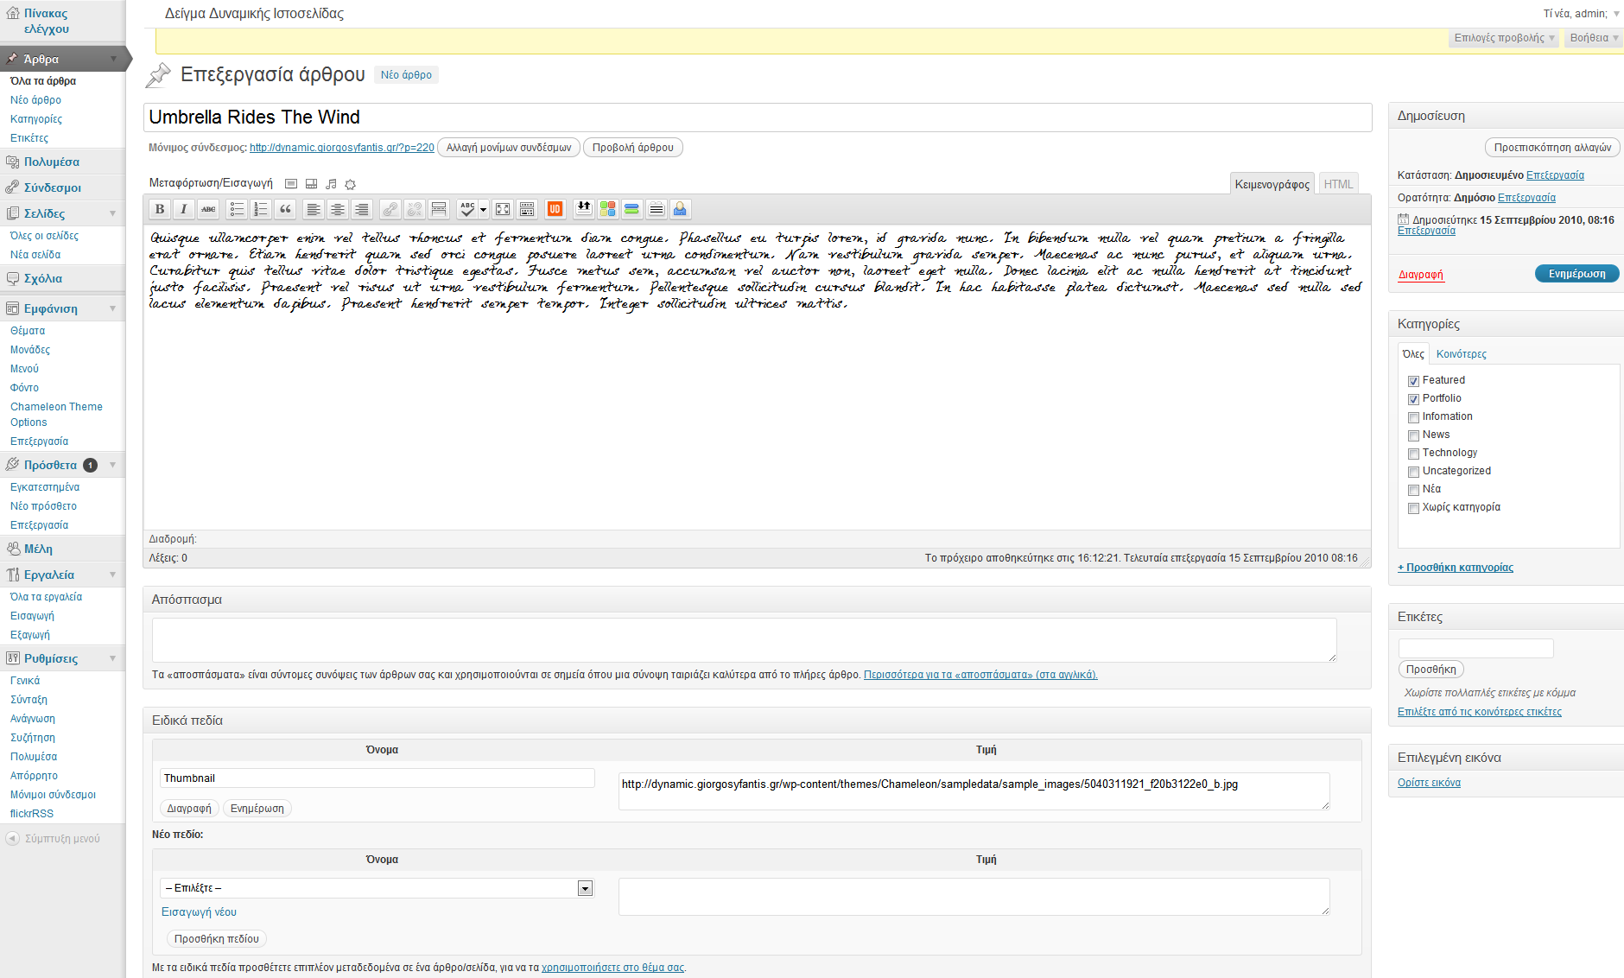Uncheck the Featured category checkbox

tap(1413, 381)
